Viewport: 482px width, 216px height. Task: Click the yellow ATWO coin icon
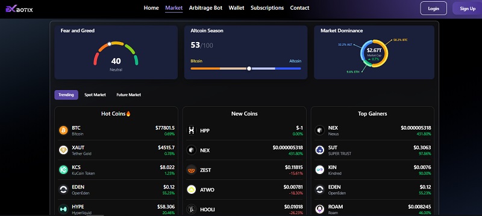(192, 190)
